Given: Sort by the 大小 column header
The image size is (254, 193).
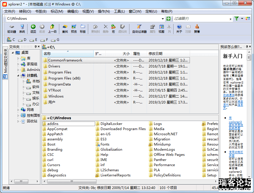Looking at the screenshot, I should pyautogui.click(x=118, y=53).
